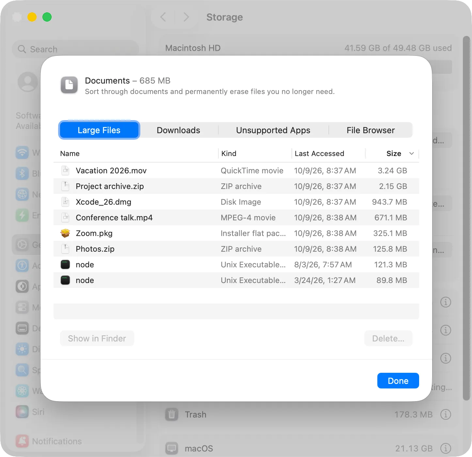Open Spotlight magnifier icon in Settings sidebar
Viewport: 472px width, 457px height.
pos(22,370)
